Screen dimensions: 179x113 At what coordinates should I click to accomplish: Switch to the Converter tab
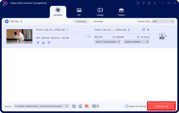pos(58,12)
